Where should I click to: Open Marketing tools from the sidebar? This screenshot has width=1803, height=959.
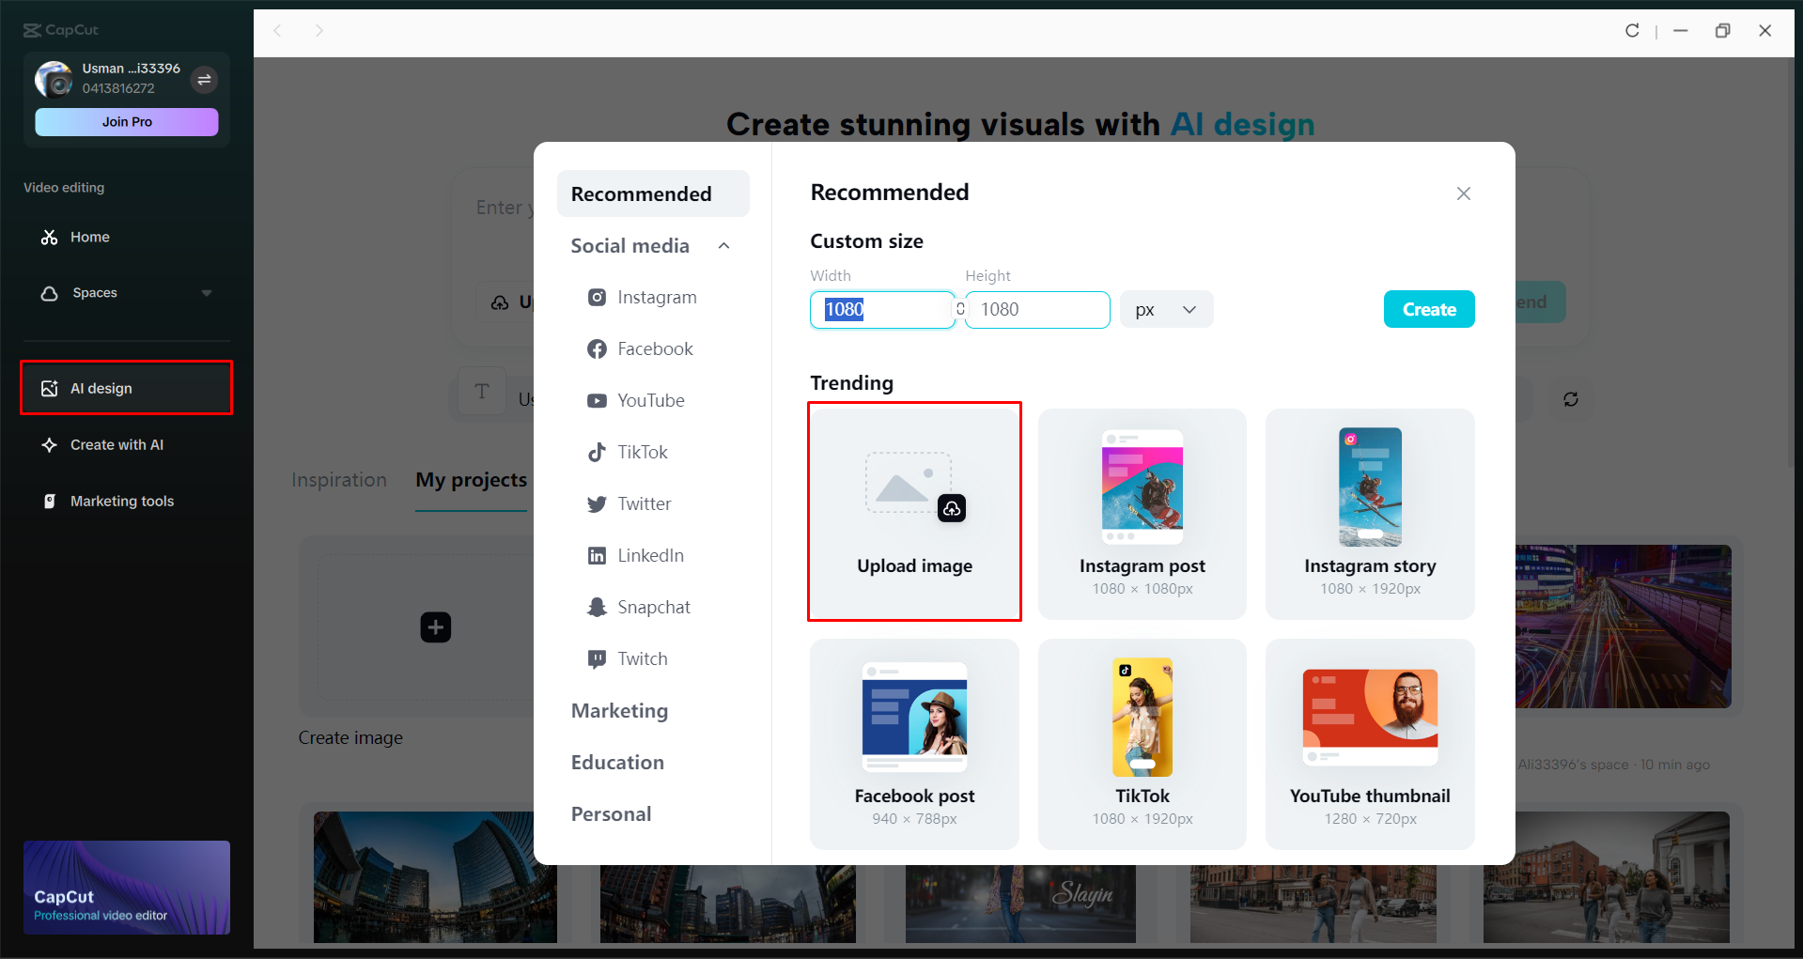[x=121, y=501]
